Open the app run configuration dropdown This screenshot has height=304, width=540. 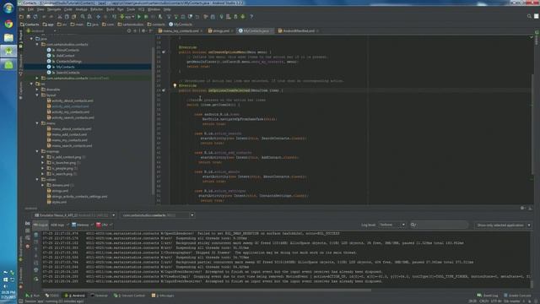(127, 17)
